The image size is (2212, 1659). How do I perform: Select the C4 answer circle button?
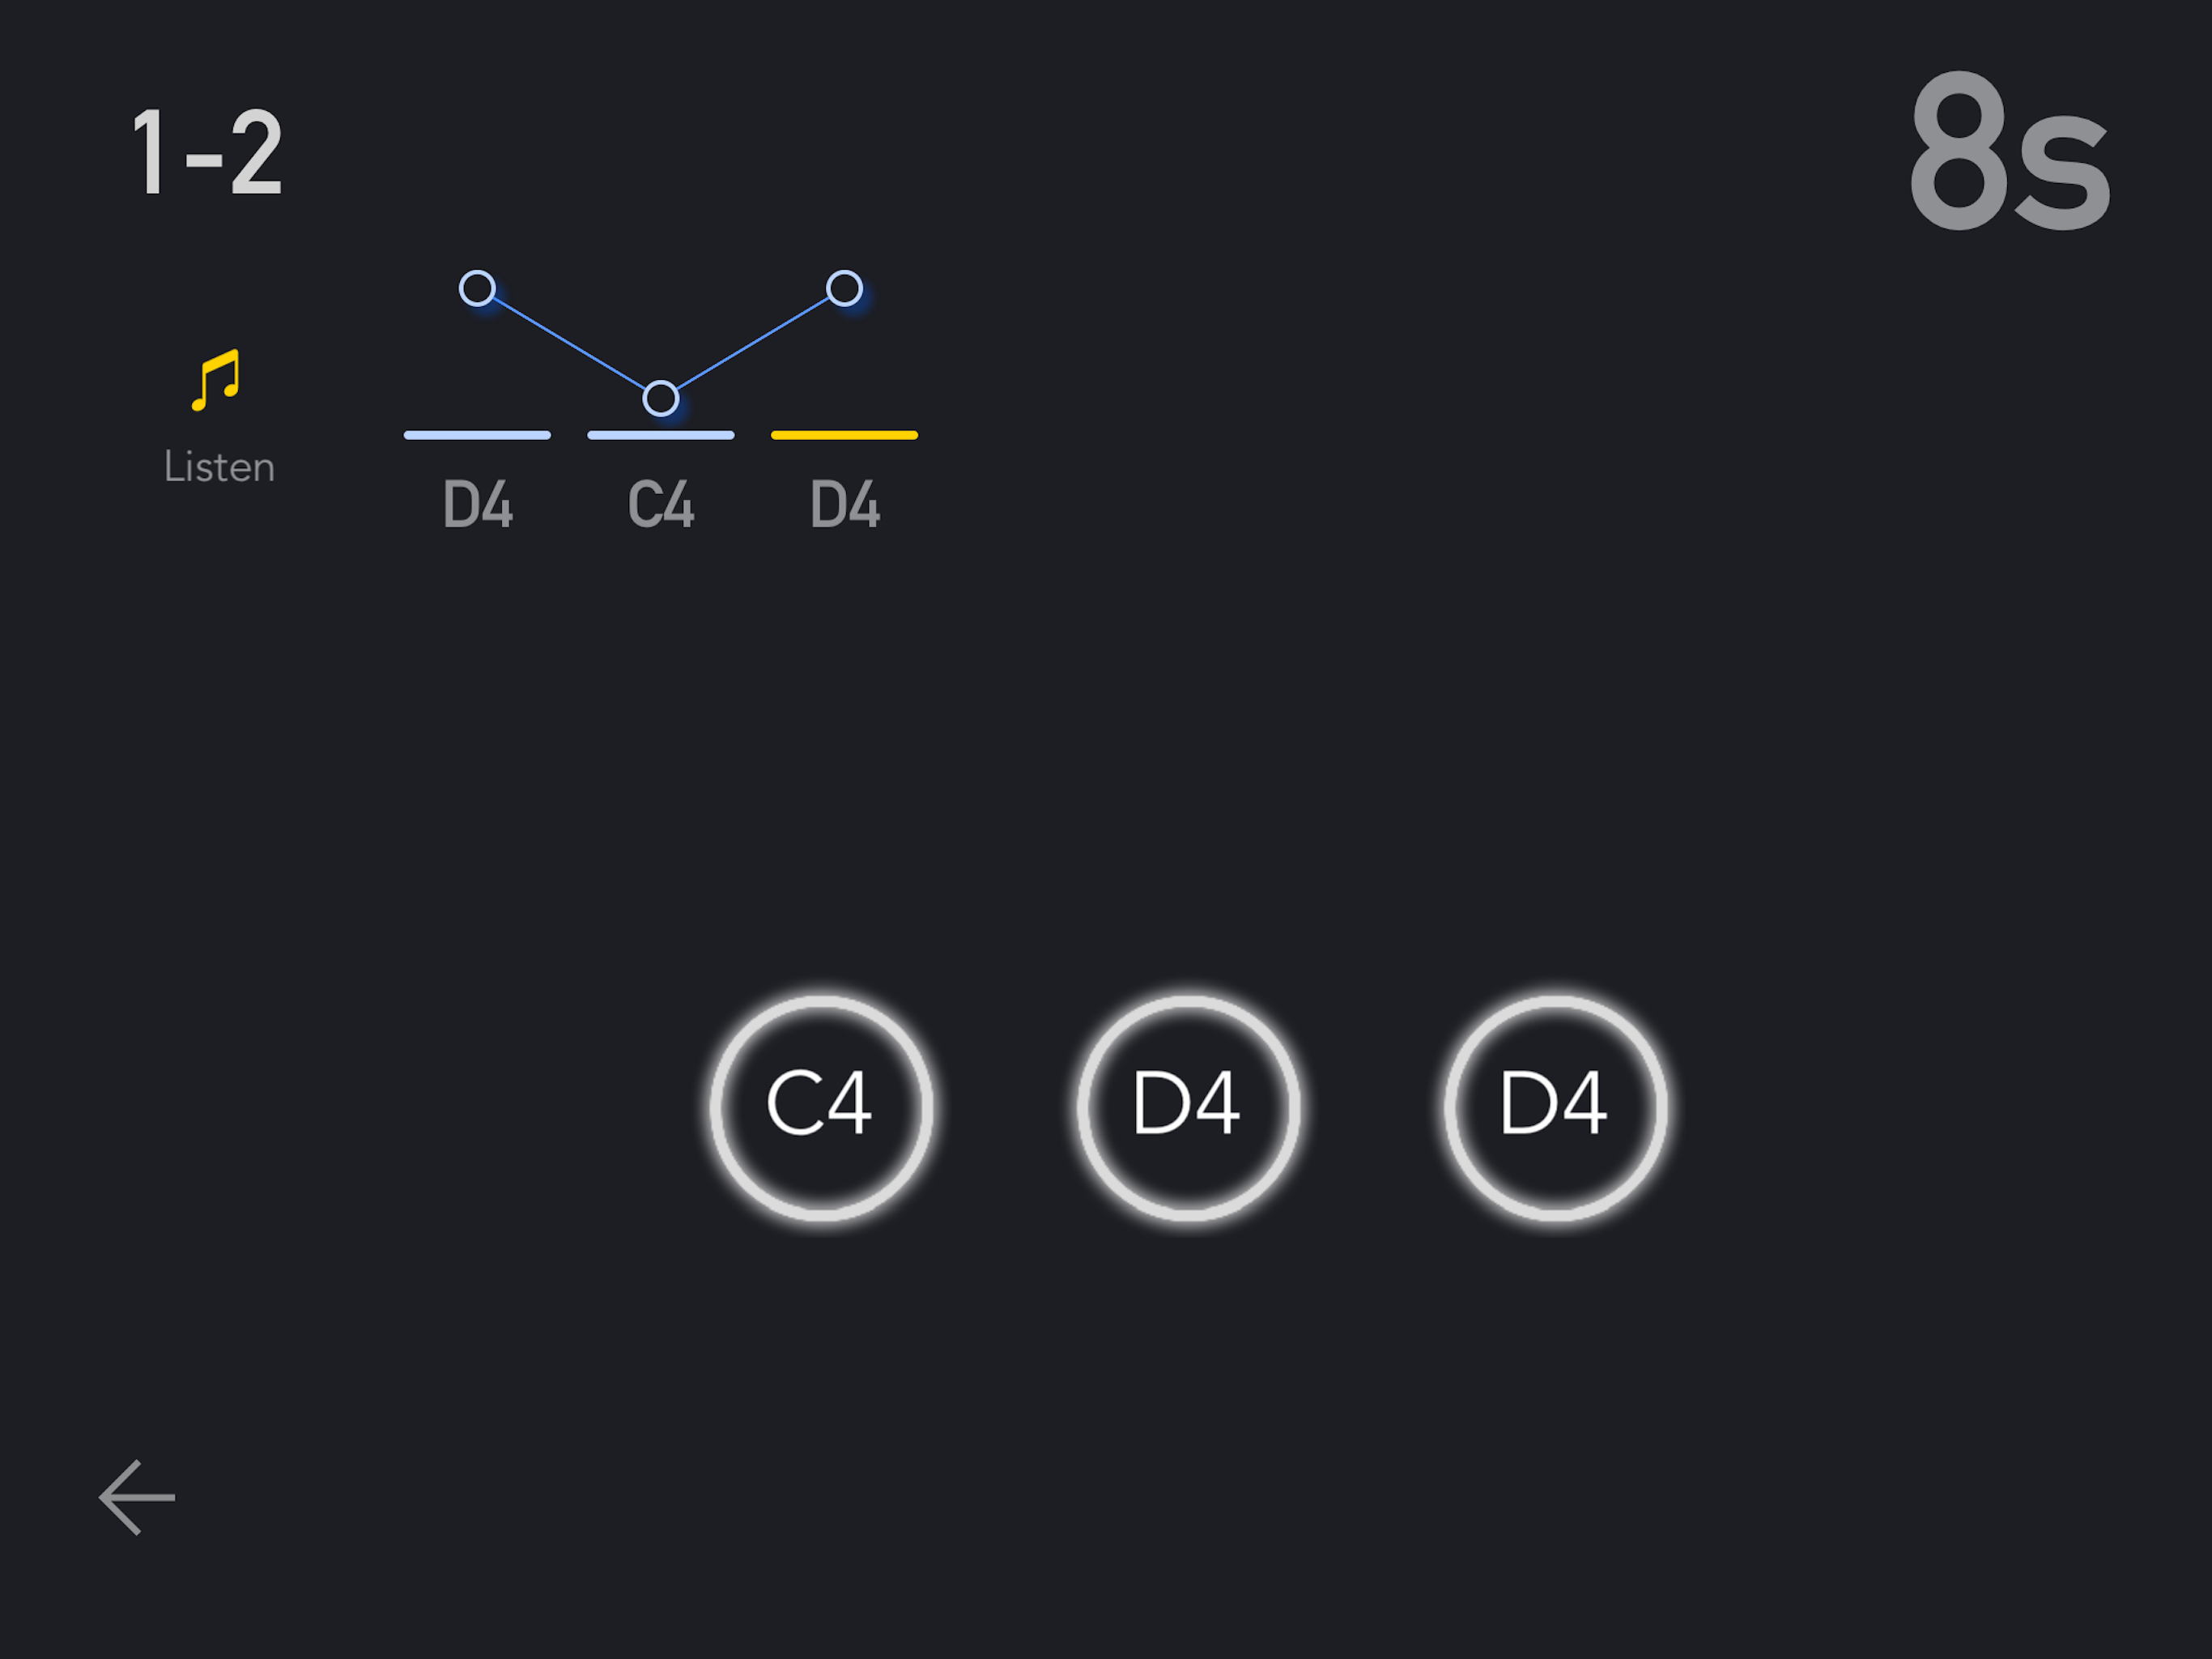(x=820, y=1107)
